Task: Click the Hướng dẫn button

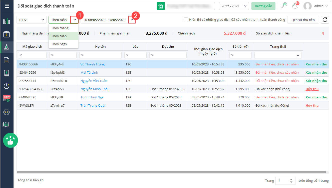Action: (x=263, y=6)
